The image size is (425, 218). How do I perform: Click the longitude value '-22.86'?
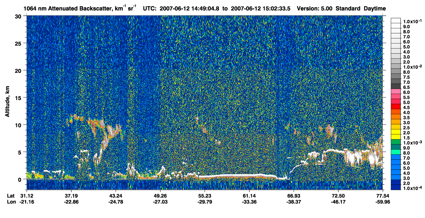71,202
